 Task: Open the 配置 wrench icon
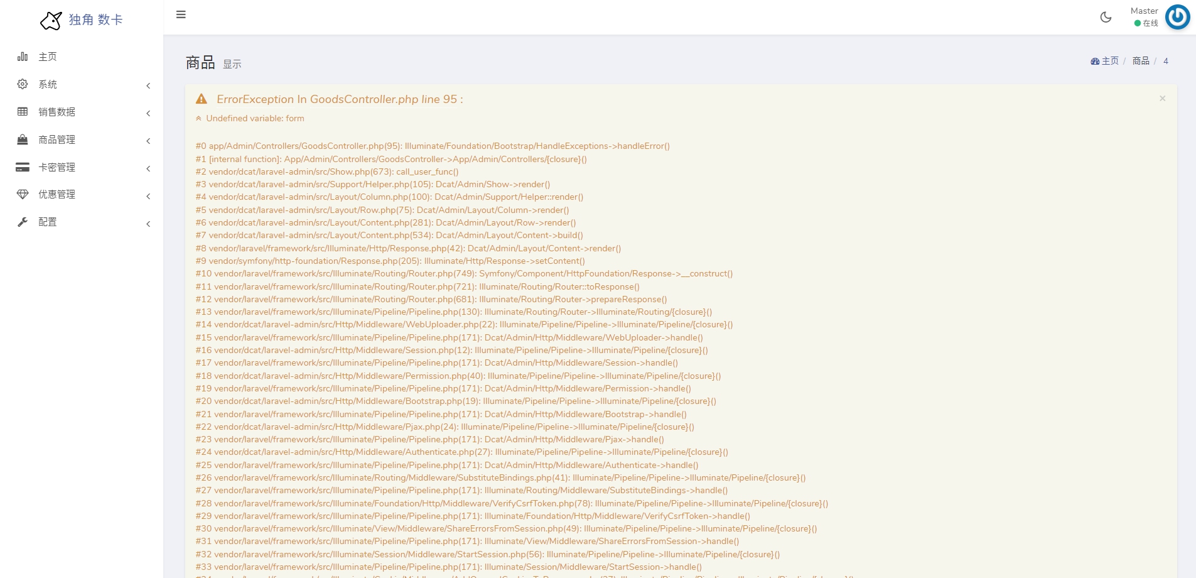(x=23, y=222)
